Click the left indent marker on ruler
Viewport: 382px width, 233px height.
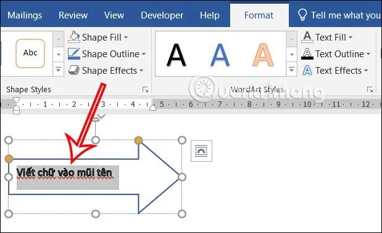tap(16, 111)
